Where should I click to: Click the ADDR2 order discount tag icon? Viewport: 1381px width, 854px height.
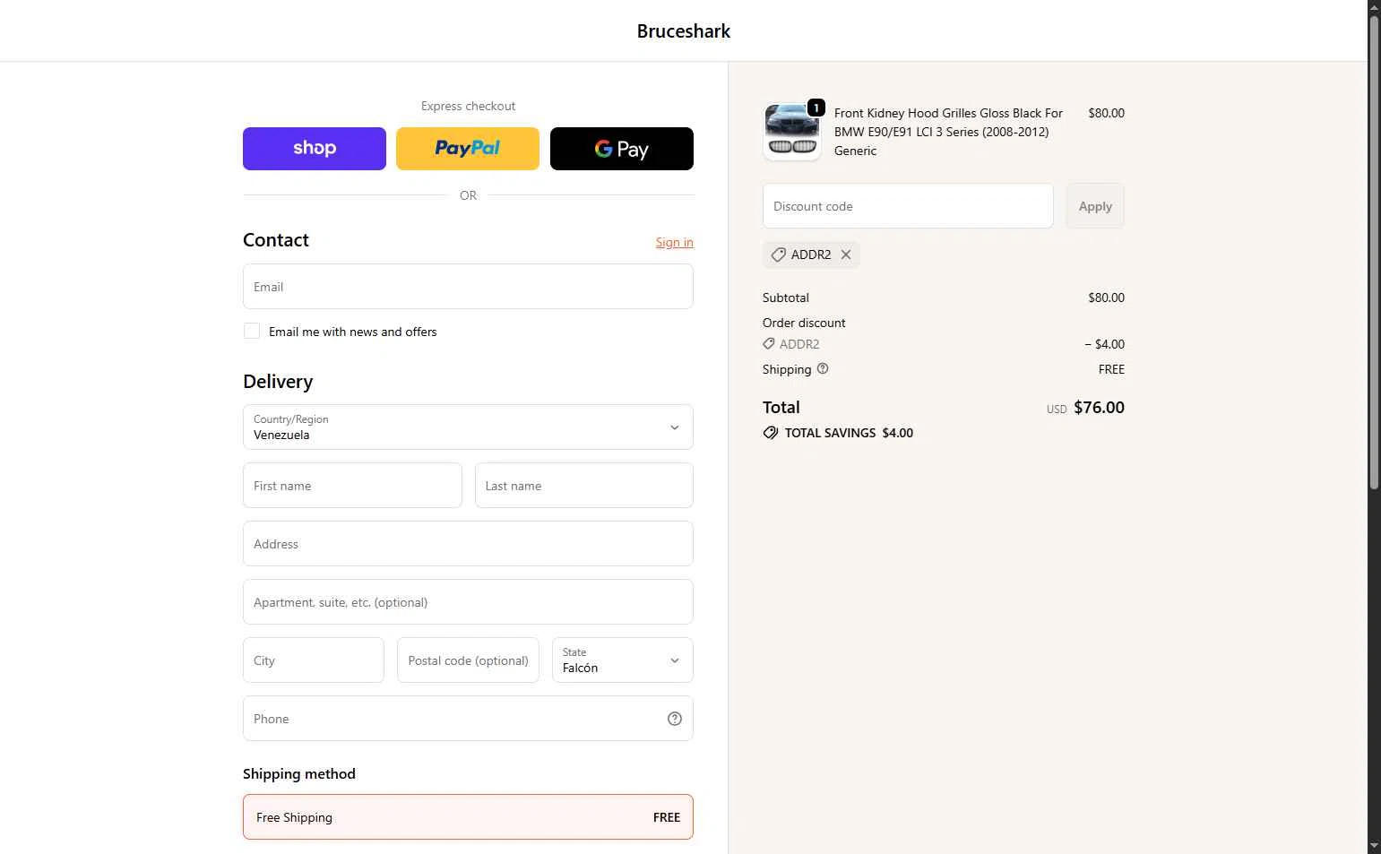click(769, 344)
